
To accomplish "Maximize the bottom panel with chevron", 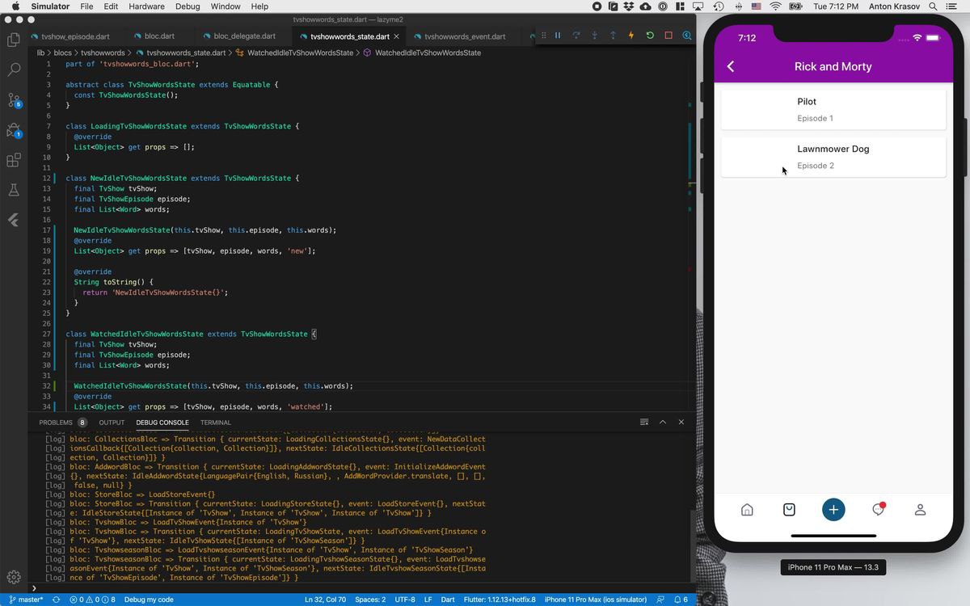I will [663, 422].
